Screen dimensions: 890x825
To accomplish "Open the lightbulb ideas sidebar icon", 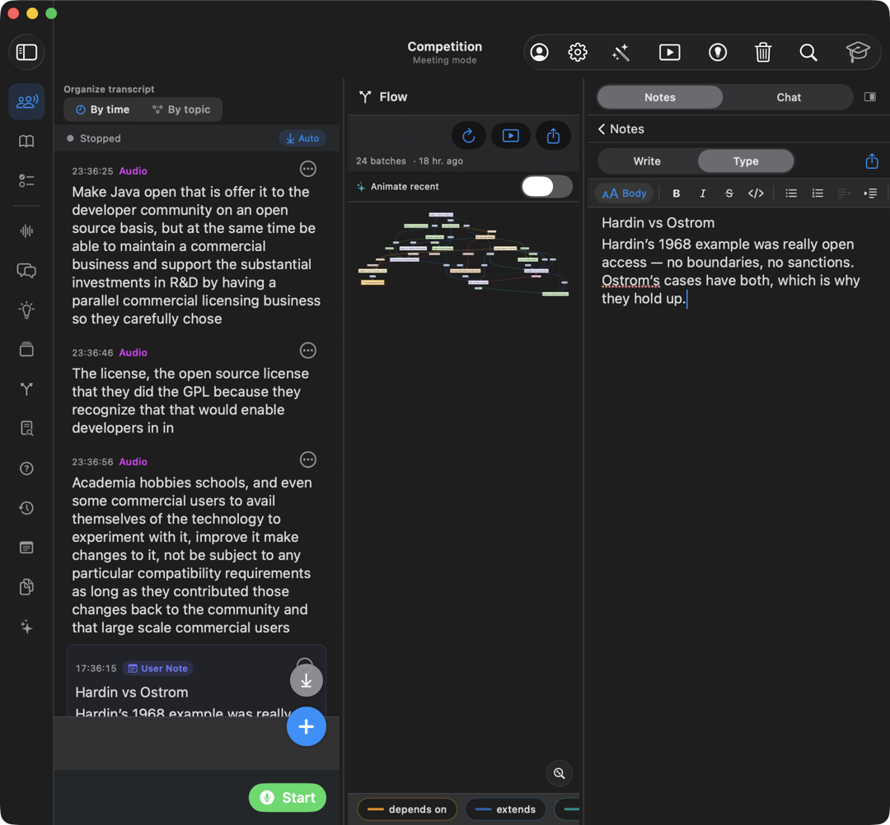I will (x=26, y=310).
